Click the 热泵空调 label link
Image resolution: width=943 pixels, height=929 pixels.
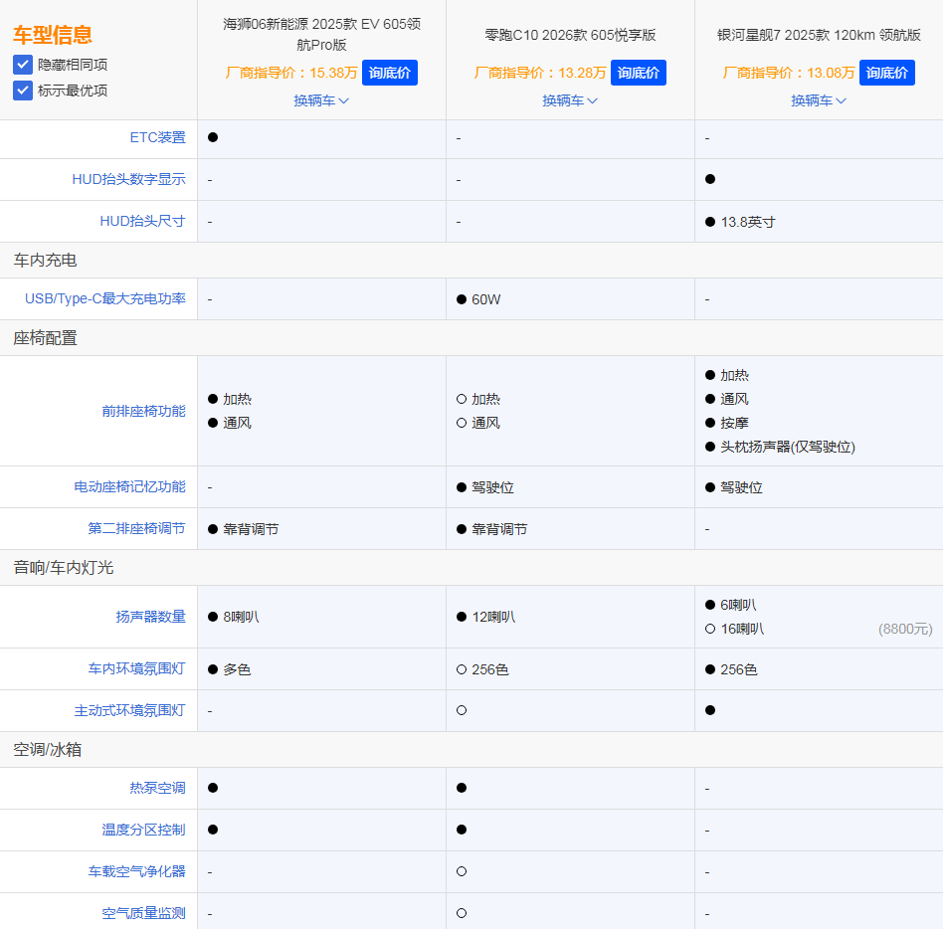(x=159, y=787)
